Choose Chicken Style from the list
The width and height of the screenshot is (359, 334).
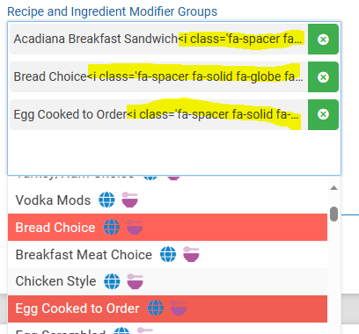pos(167,281)
